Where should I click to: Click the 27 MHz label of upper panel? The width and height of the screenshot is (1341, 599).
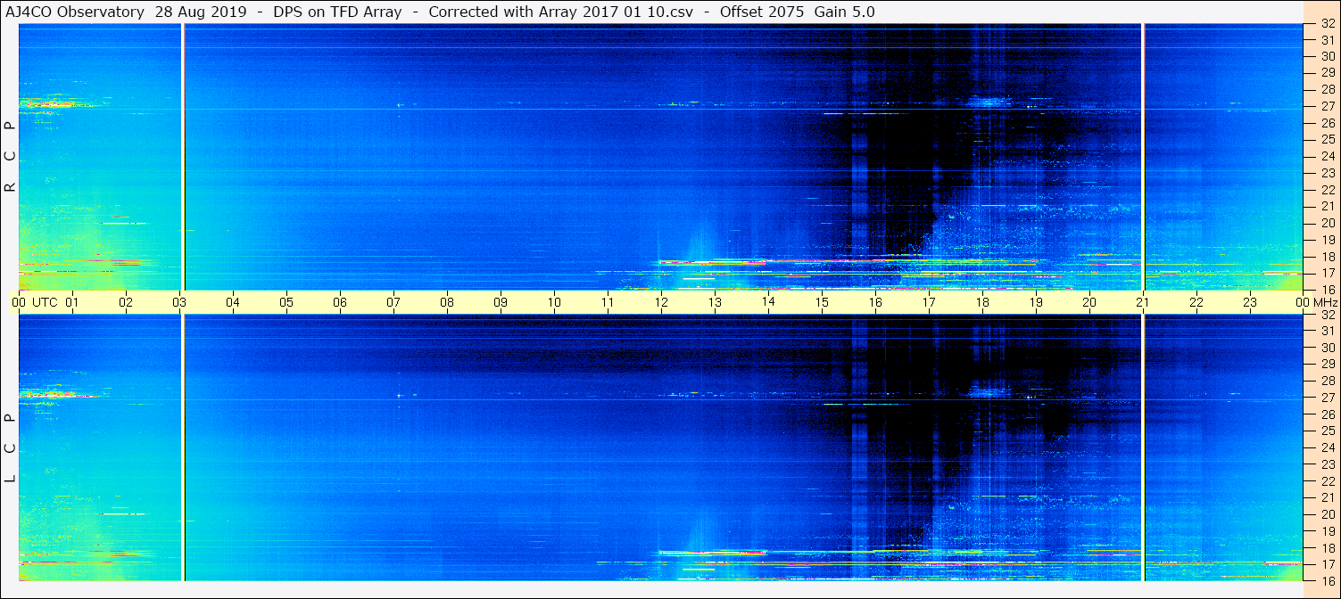click(1328, 106)
